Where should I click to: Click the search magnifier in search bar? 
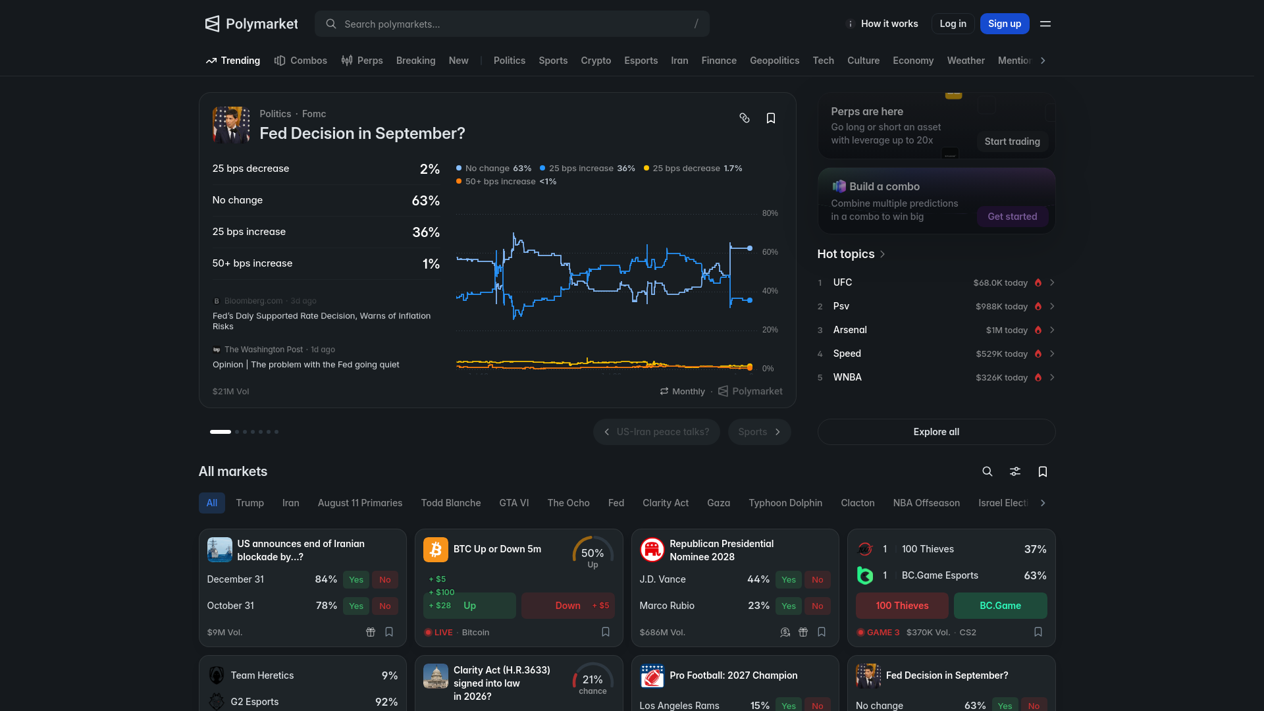pyautogui.click(x=331, y=24)
